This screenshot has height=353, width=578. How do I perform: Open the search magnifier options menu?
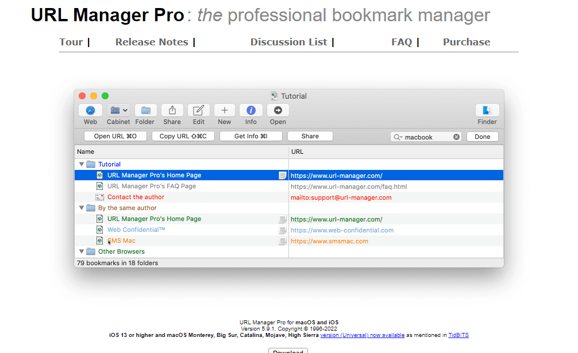coord(398,137)
